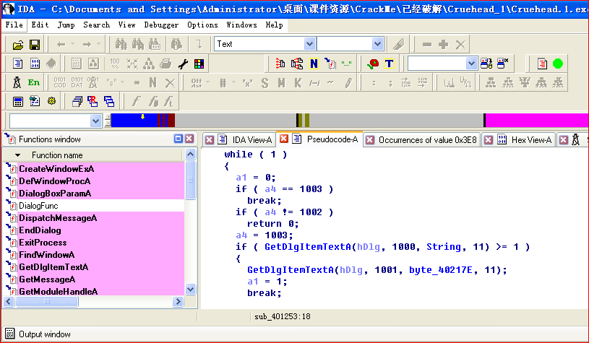The height and width of the screenshot is (343, 589).
Task: Click the red poppy flower icon
Action: [373, 64]
